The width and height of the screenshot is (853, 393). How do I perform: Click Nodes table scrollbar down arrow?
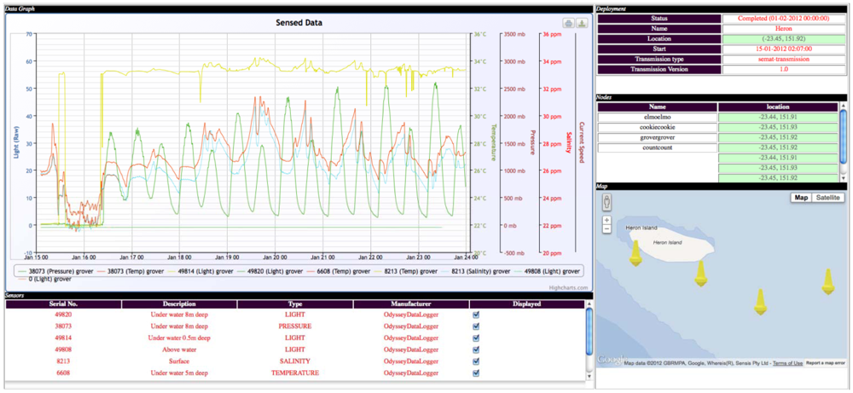(x=844, y=178)
